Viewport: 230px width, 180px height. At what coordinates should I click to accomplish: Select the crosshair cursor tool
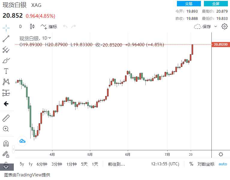click(x=6, y=28)
